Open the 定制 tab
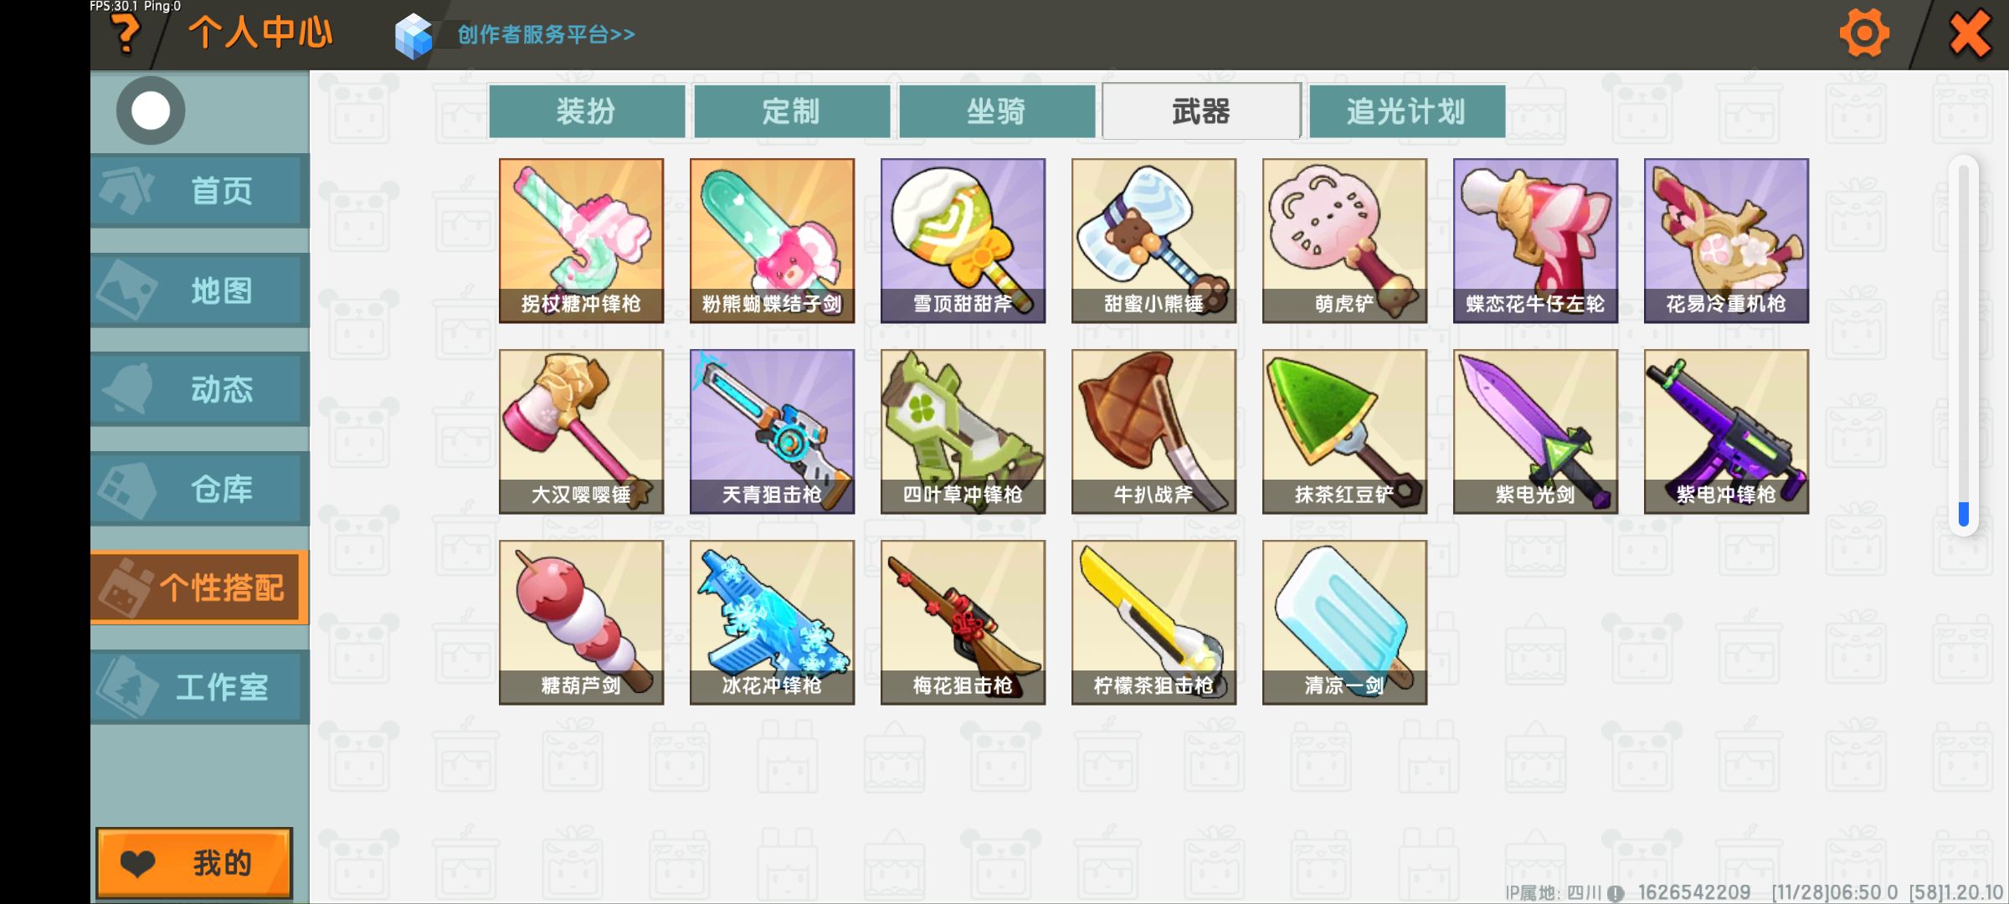Image resolution: width=2009 pixels, height=904 pixels. pyautogui.click(x=792, y=110)
